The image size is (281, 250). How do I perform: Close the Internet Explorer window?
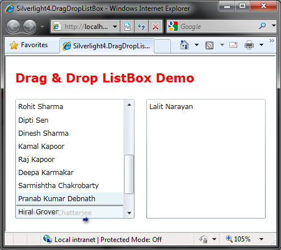tap(263, 6)
